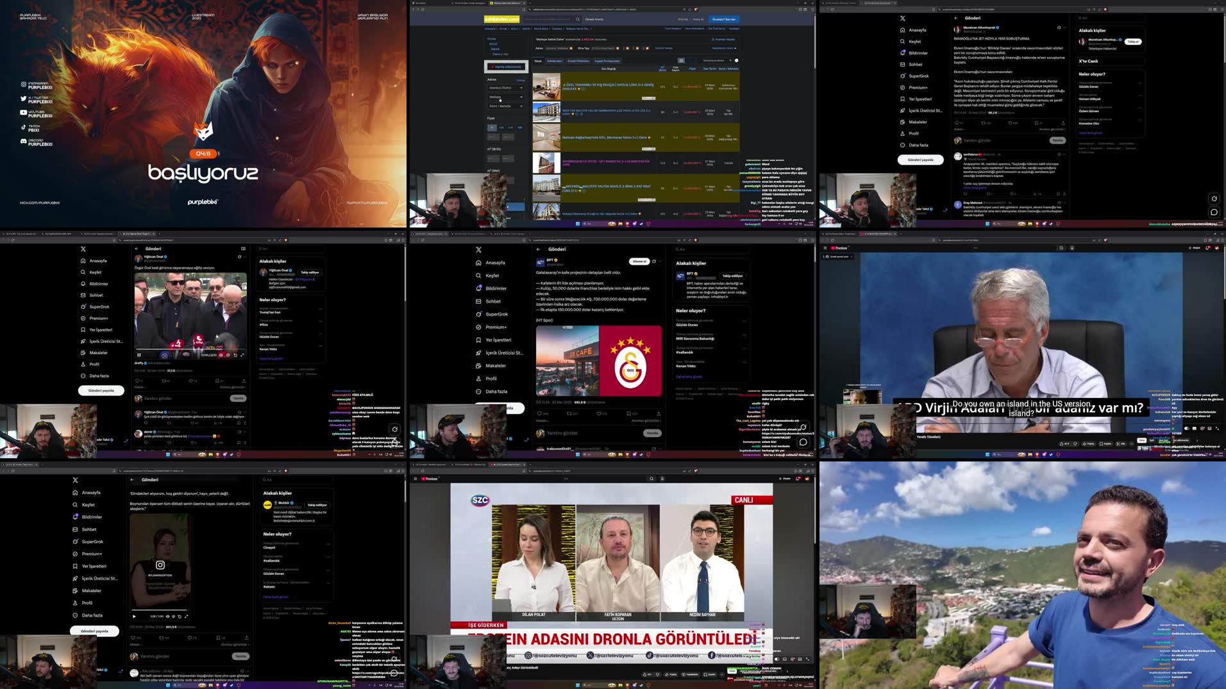
Task: Click fullscreen icon on Özgür Özel video
Action: pyautogui.click(x=242, y=354)
